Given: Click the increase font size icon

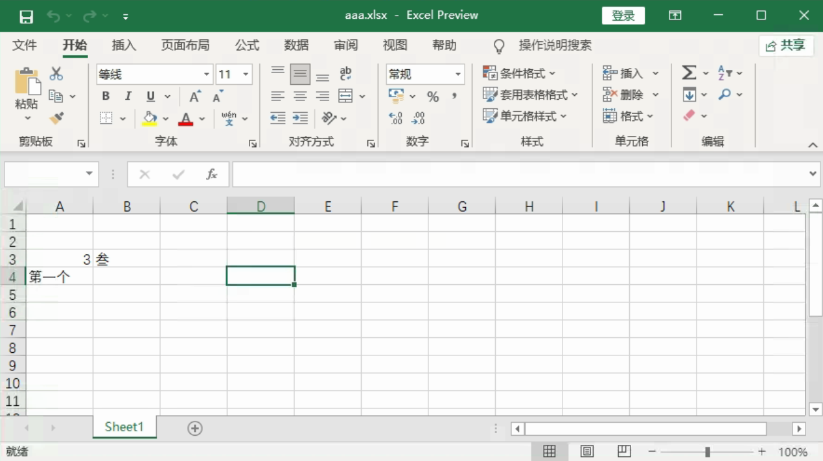Looking at the screenshot, I should tap(194, 96).
